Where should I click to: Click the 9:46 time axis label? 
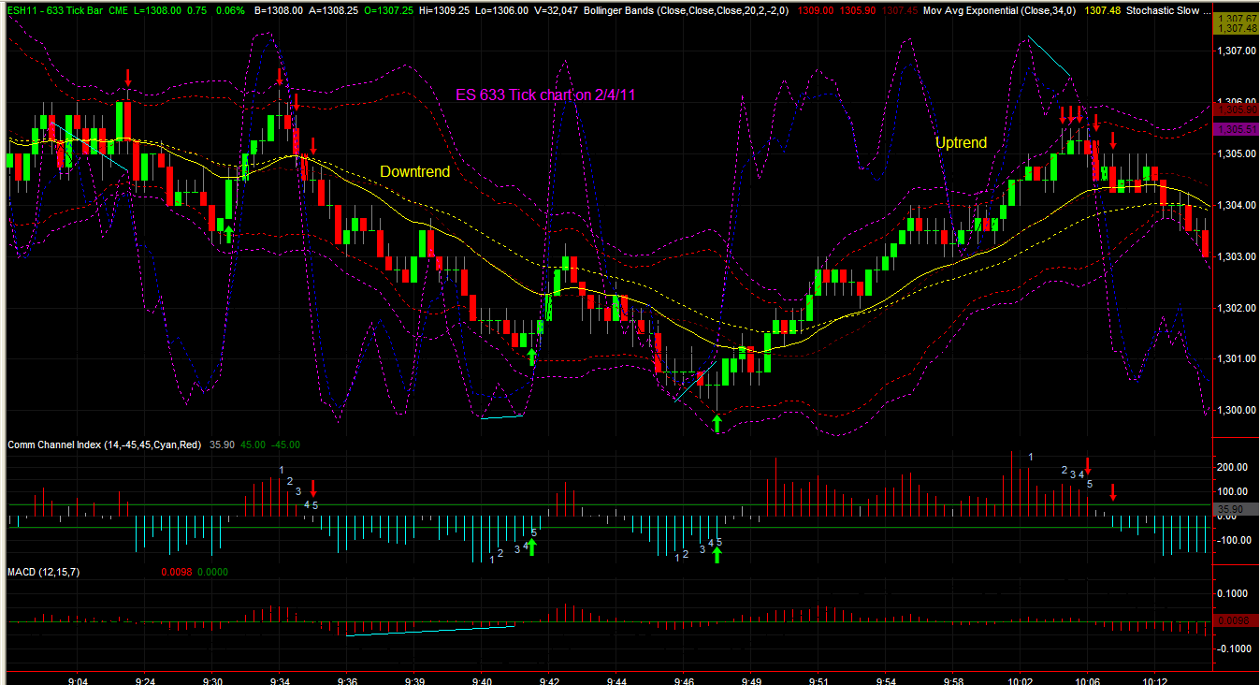click(684, 682)
